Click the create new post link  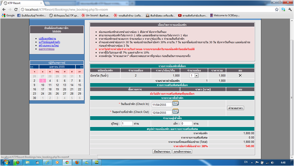point(49,45)
